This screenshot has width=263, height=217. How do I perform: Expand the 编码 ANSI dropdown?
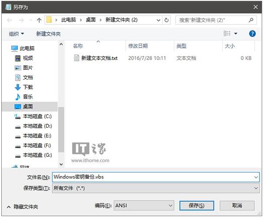coord(170,205)
